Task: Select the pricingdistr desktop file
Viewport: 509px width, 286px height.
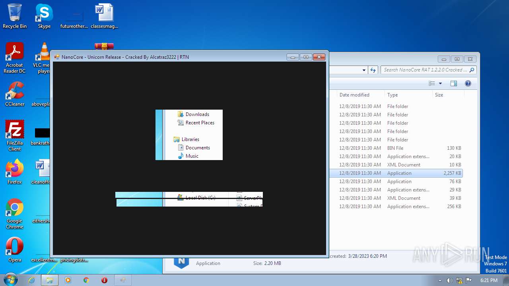Action: (x=74, y=260)
